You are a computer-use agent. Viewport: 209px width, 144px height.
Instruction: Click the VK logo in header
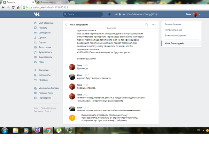click(37, 14)
